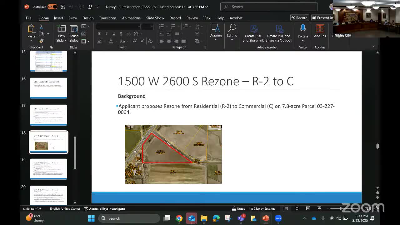This screenshot has height=225, width=400.
Task: Apply Underline formatting
Action: [x=114, y=34]
